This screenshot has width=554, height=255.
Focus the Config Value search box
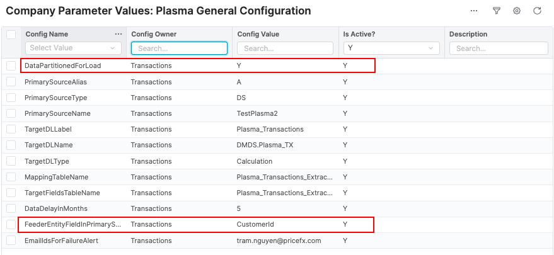coord(285,48)
